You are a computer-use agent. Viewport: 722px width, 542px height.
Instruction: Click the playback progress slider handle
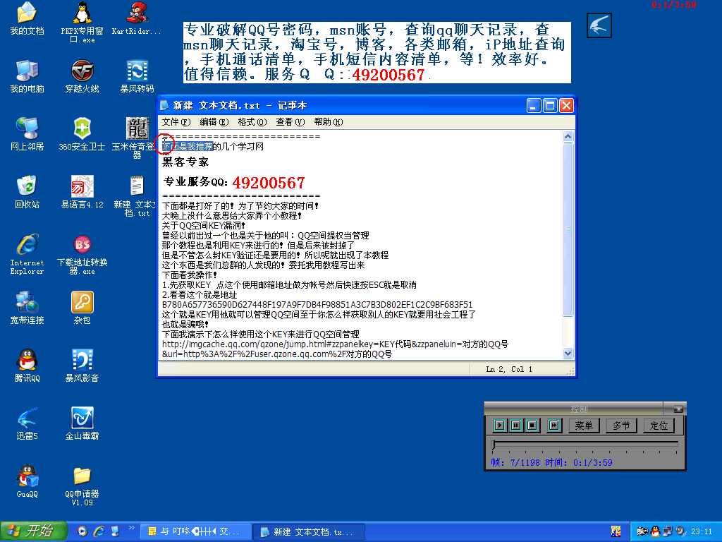click(x=494, y=445)
